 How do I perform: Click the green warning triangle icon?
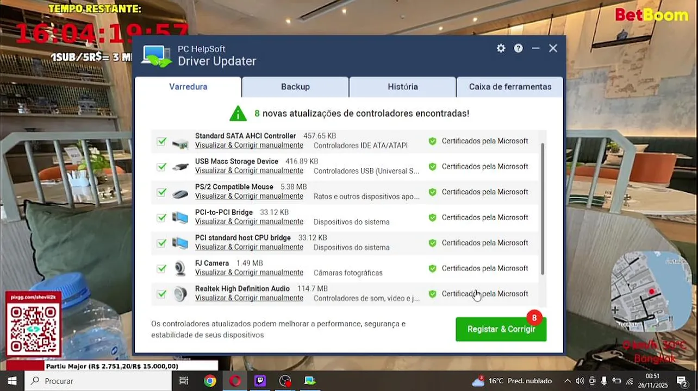click(x=238, y=113)
